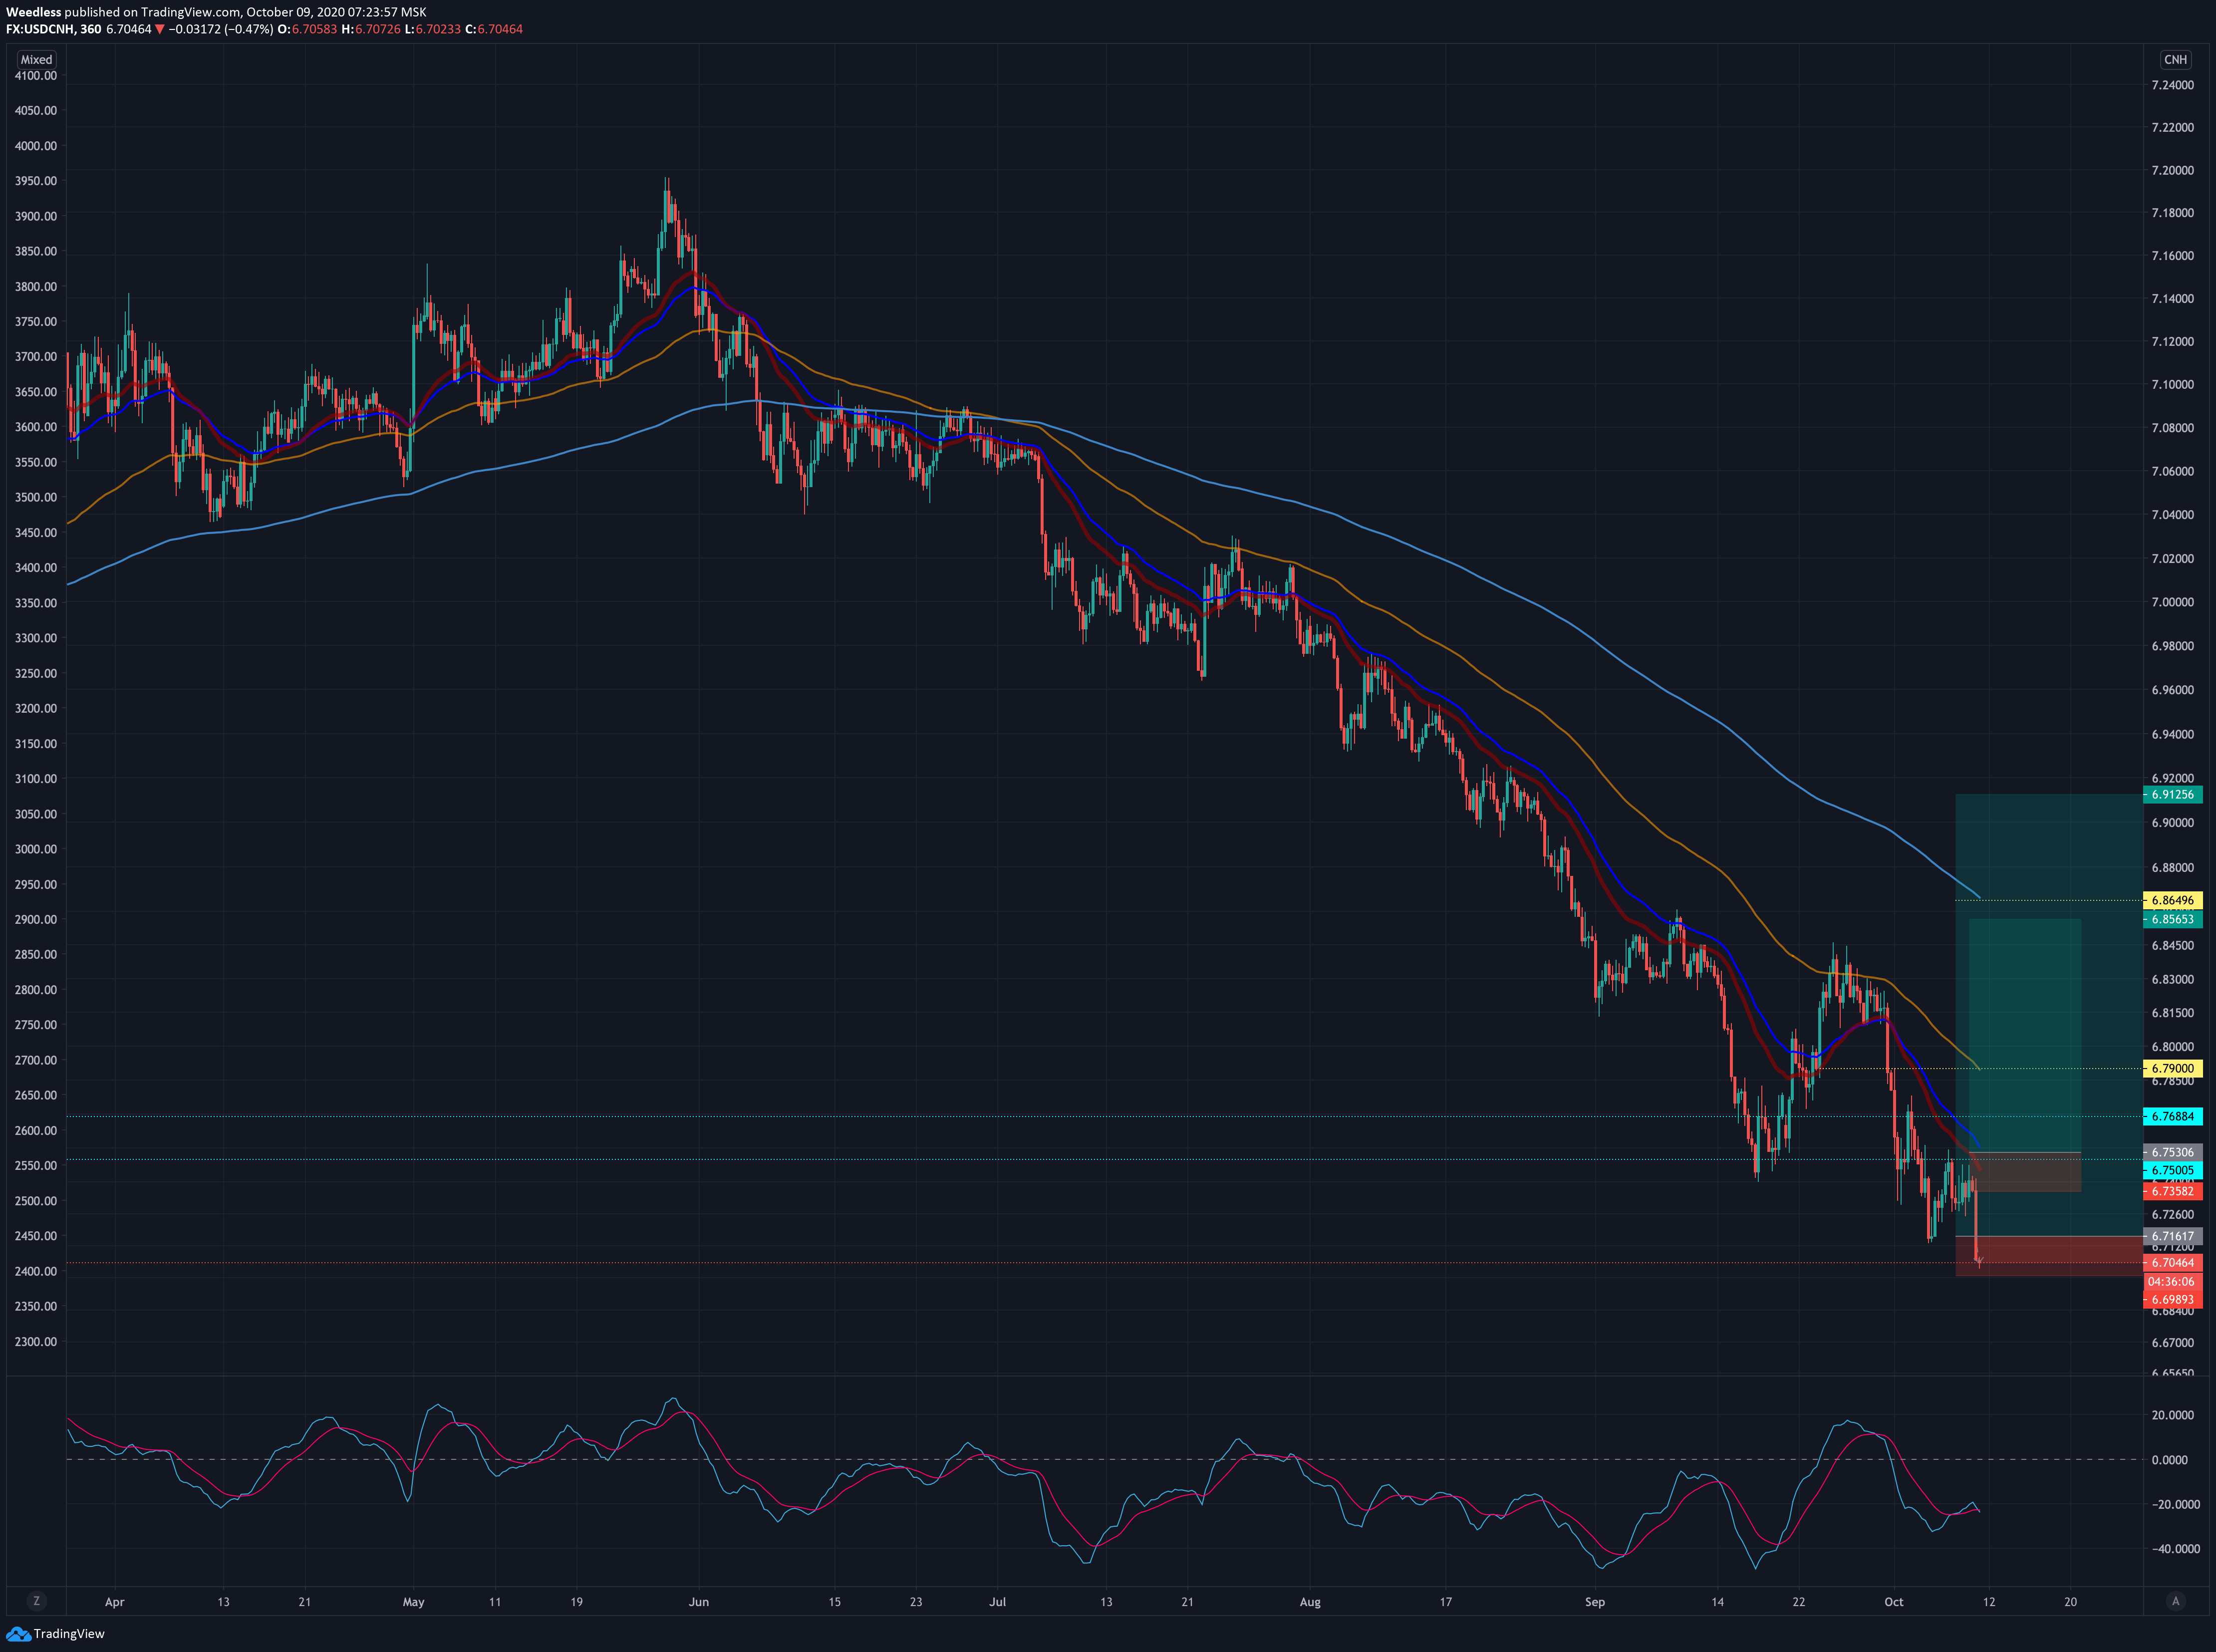
Task: Click the Sep label on the time axis
Action: point(1595,1602)
